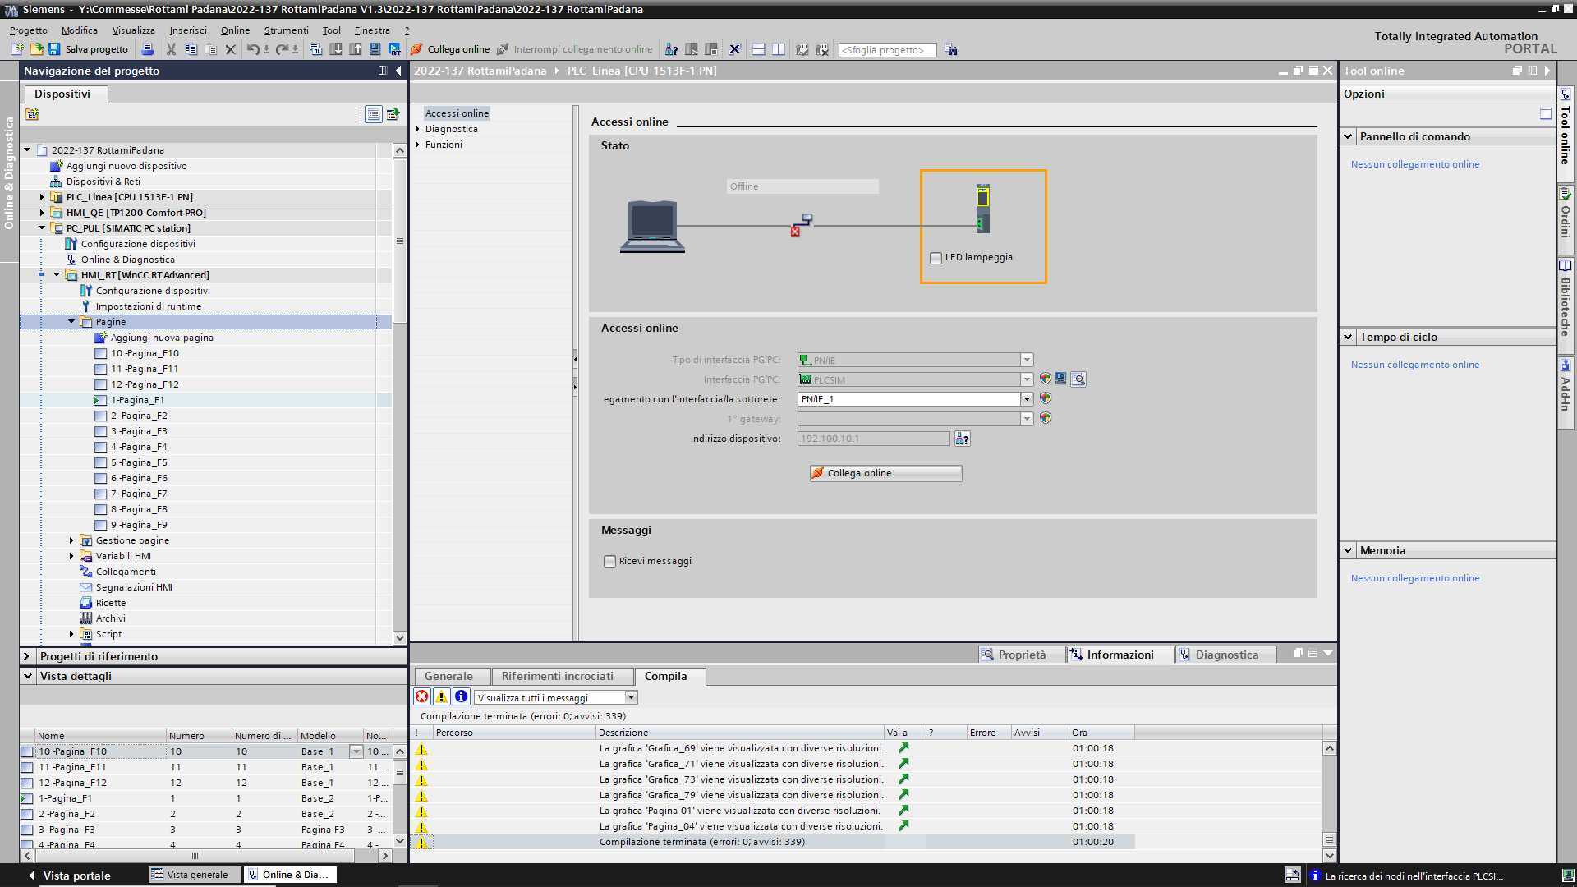The width and height of the screenshot is (1577, 887).
Task: Expand Progetti di riferimento panel
Action: click(x=27, y=656)
